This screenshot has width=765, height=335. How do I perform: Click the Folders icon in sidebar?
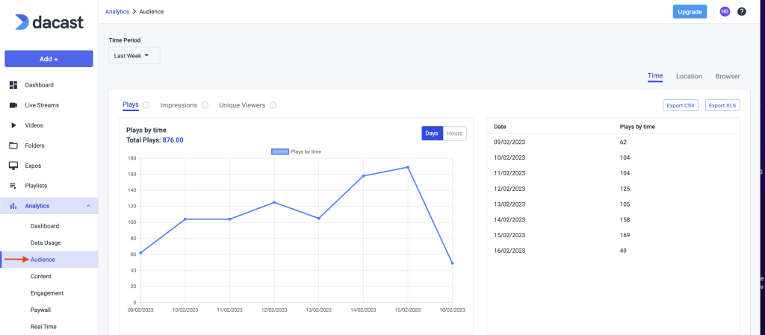(x=13, y=145)
